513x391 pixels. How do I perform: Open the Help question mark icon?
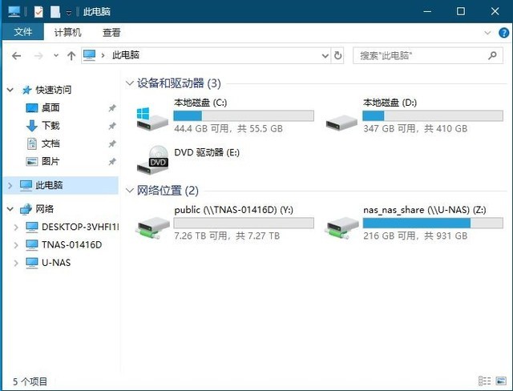[x=503, y=32]
